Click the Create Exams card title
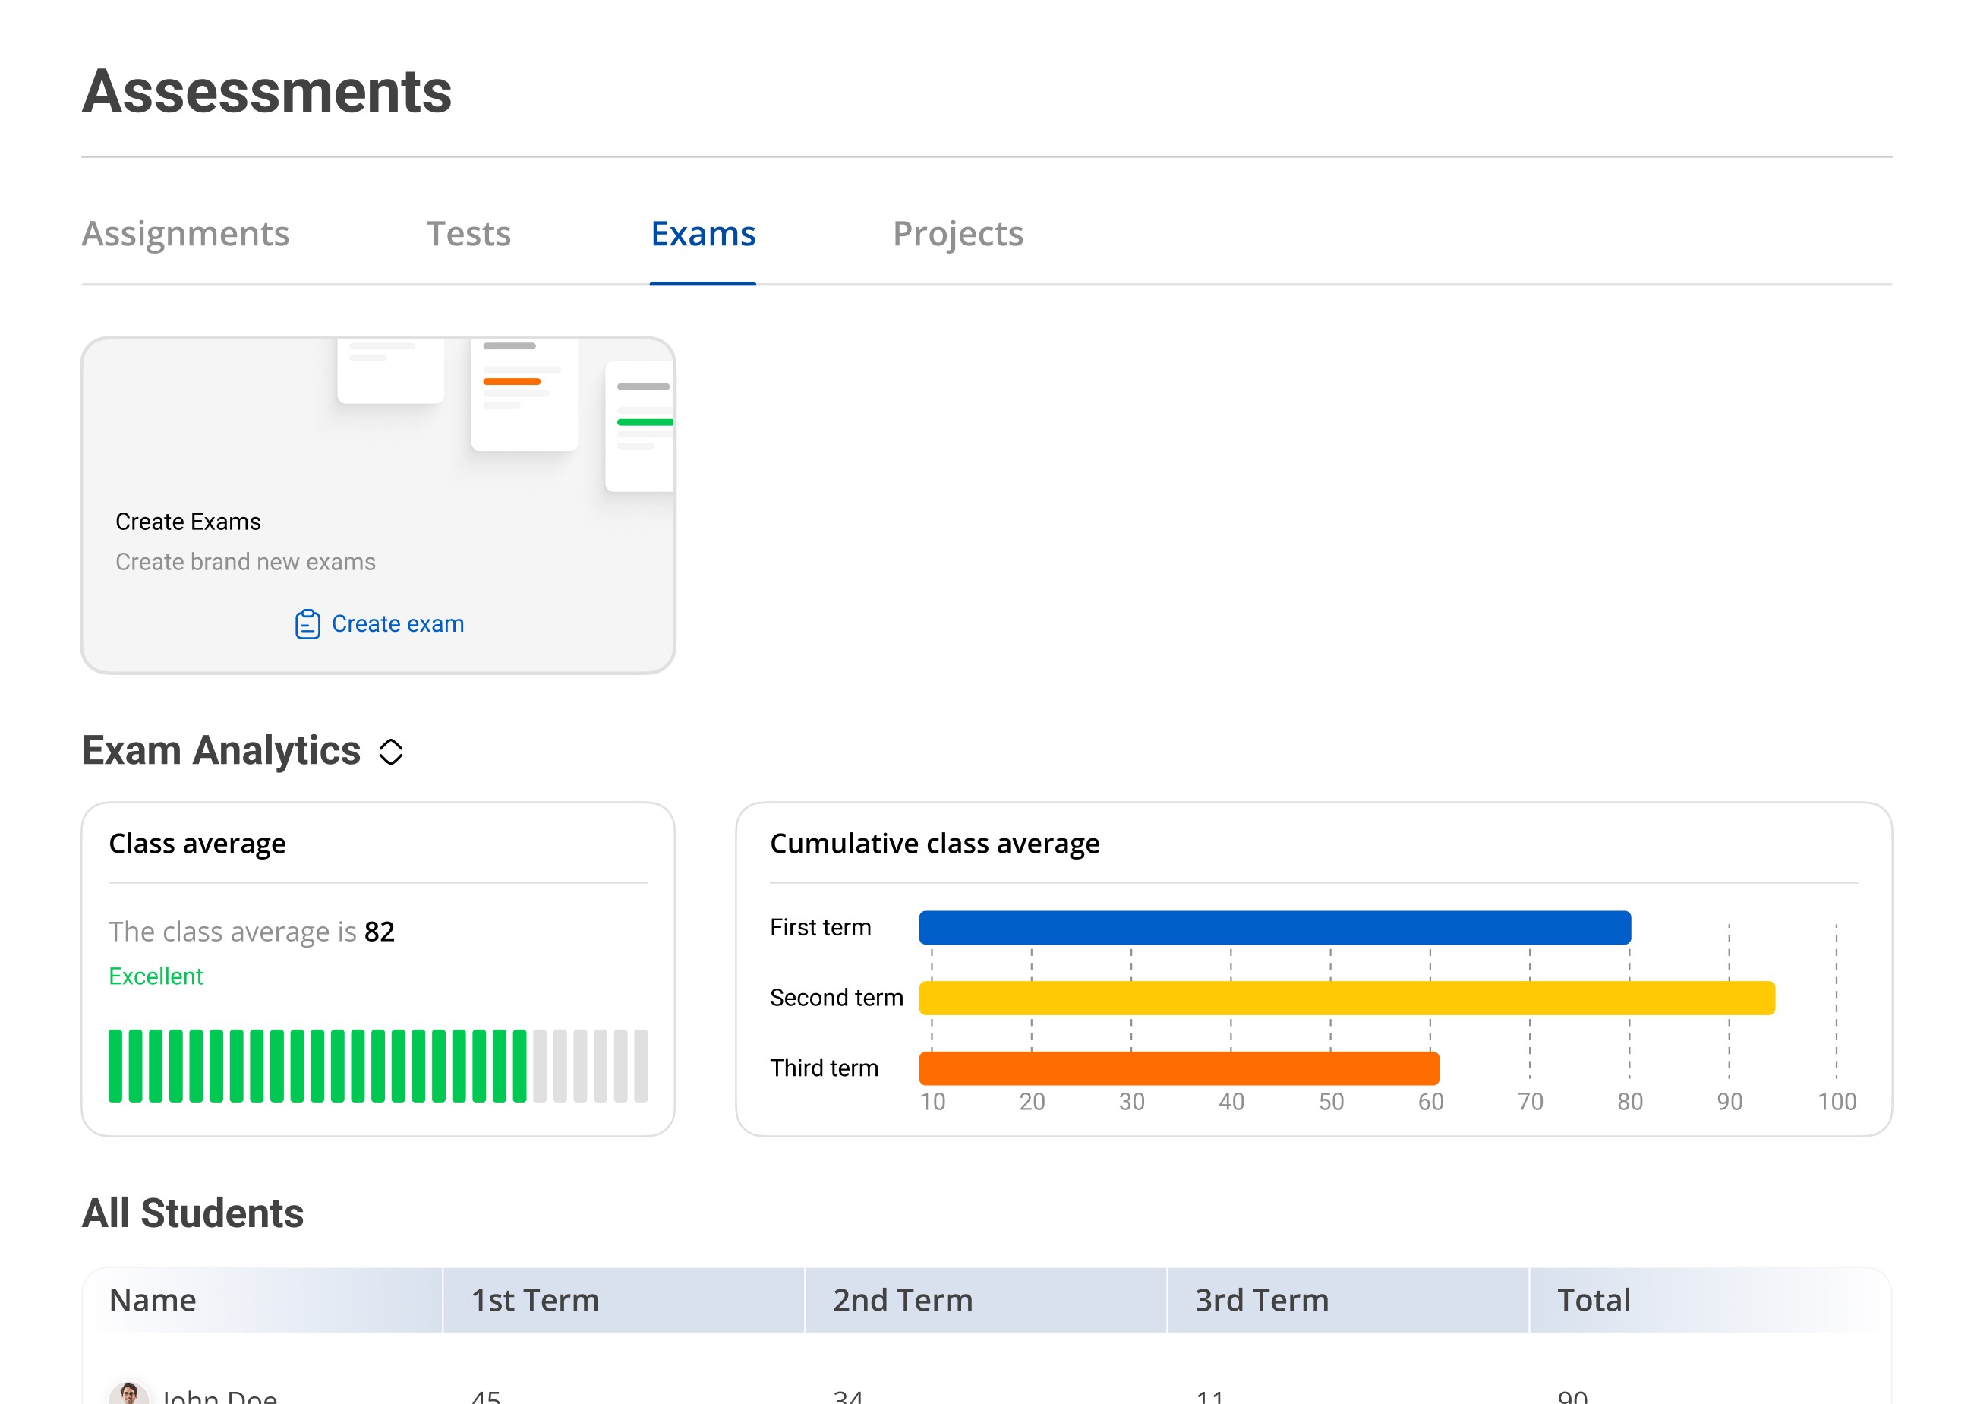 (x=188, y=522)
